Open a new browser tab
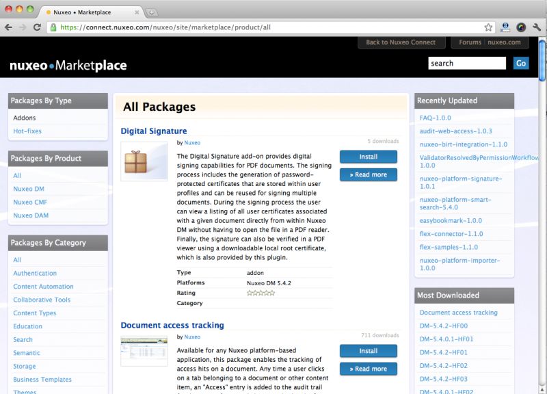Screen dimensions: 547x394 pyautogui.click(x=152, y=12)
